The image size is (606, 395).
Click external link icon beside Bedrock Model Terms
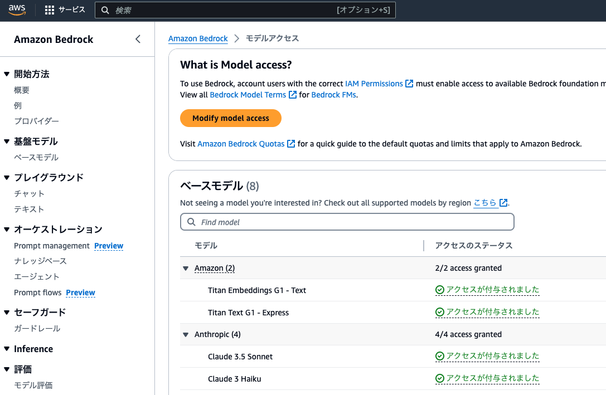tap(292, 94)
